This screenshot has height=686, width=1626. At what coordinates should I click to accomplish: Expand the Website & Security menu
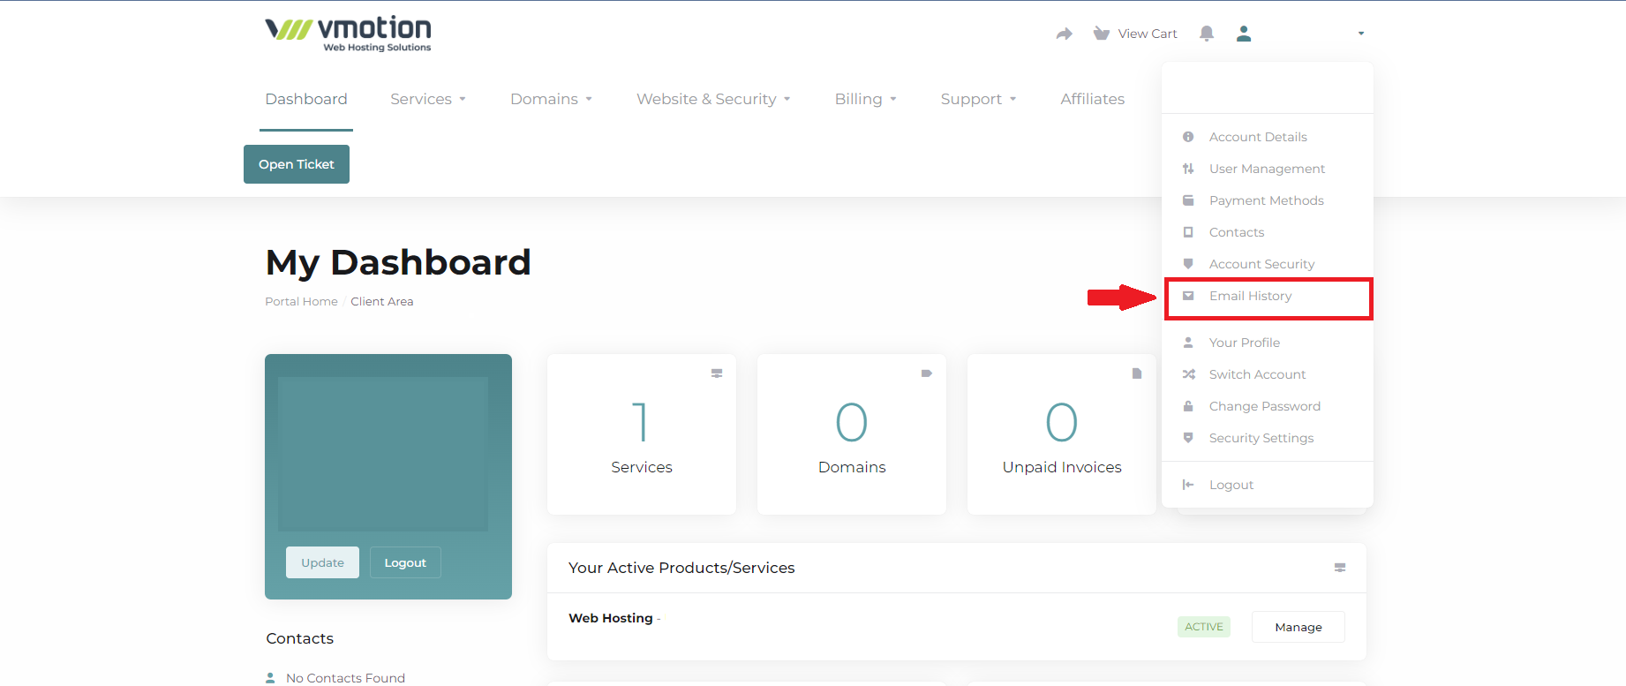[713, 99]
